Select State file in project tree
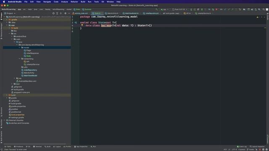 click(x=29, y=56)
